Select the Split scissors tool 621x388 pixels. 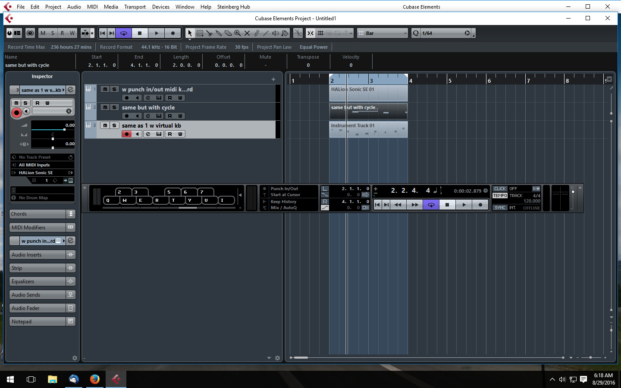point(209,33)
